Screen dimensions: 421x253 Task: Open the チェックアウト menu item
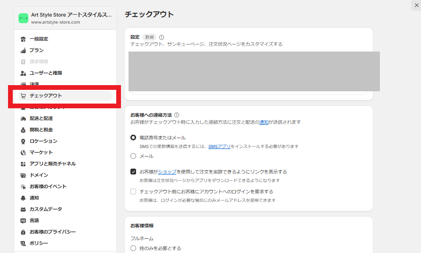coord(65,96)
